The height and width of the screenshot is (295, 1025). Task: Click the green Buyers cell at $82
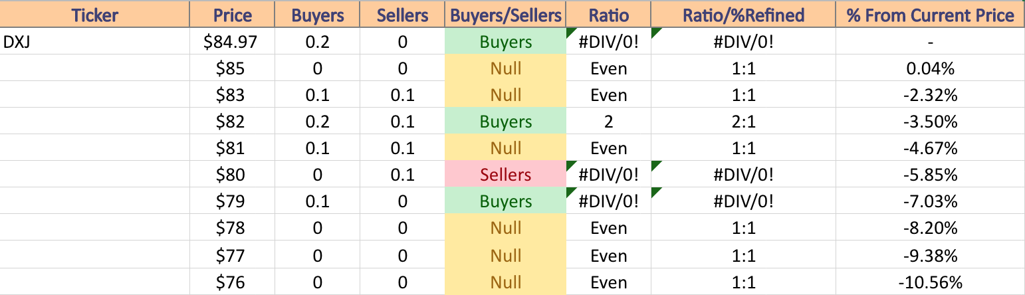point(506,122)
